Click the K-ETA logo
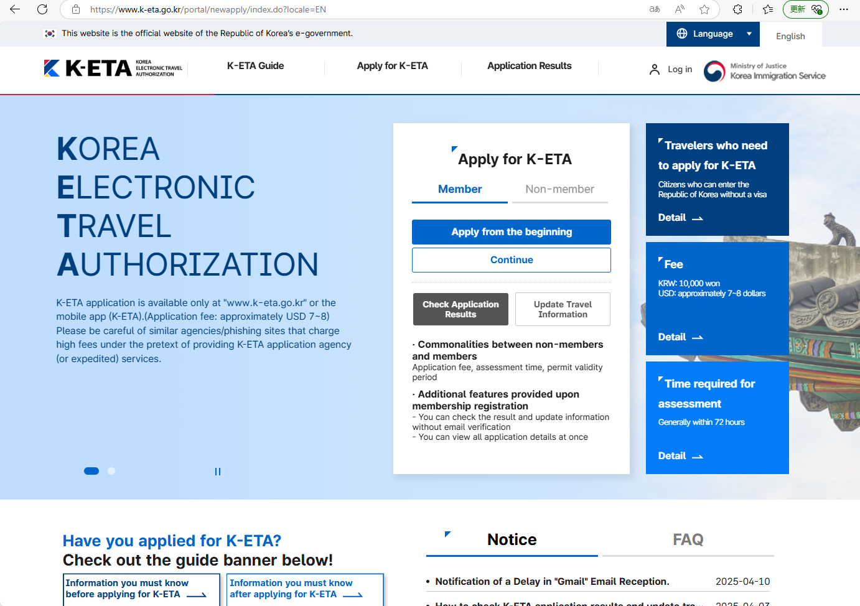 tap(88, 68)
